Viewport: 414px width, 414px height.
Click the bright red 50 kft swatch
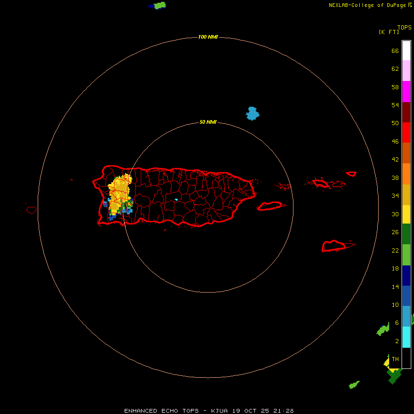point(406,132)
